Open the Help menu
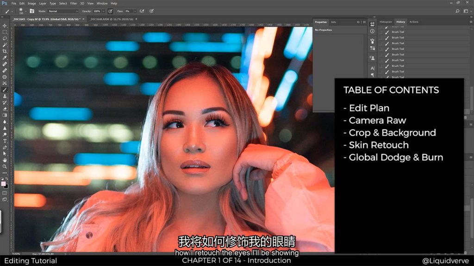 pyautogui.click(x=114, y=3)
